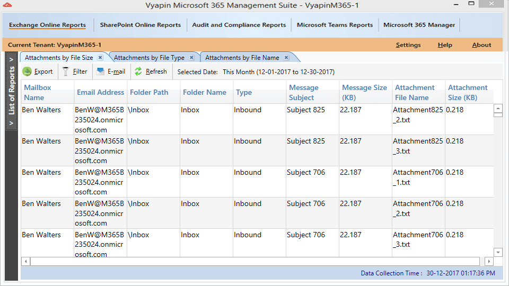Minimize the Vyapin application window
This screenshot has width=509, height=286.
(456, 4)
